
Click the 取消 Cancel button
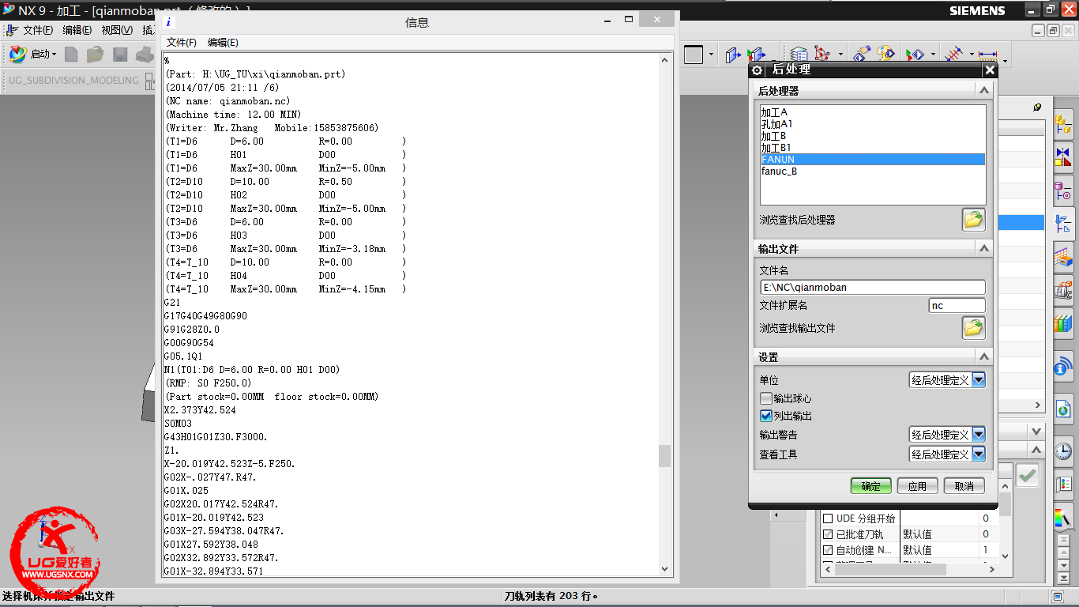click(x=964, y=486)
